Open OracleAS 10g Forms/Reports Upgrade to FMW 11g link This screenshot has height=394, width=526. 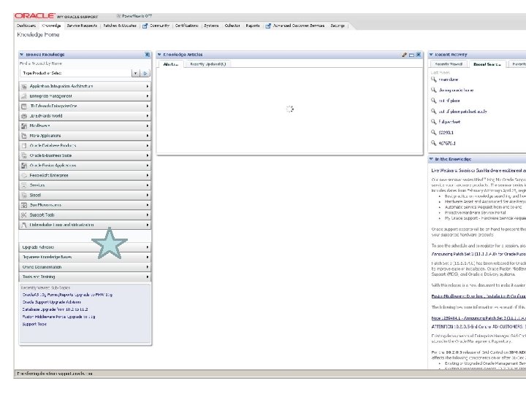point(67,295)
